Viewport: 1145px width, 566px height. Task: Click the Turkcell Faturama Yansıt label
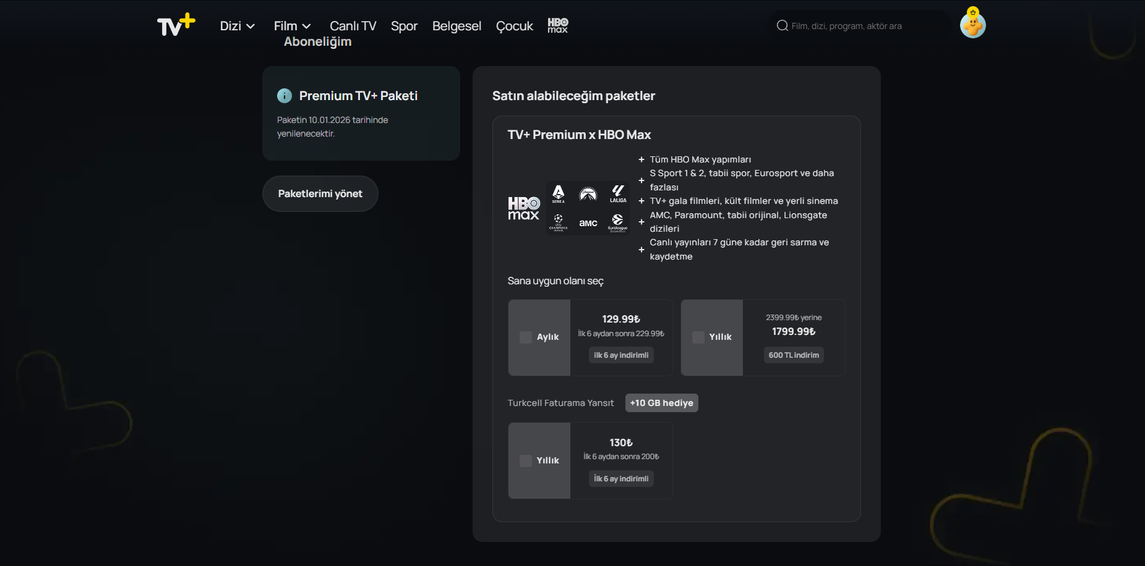coord(561,403)
